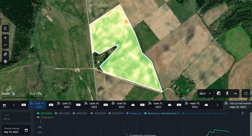Open the contrast view settings icon

click(219, 93)
